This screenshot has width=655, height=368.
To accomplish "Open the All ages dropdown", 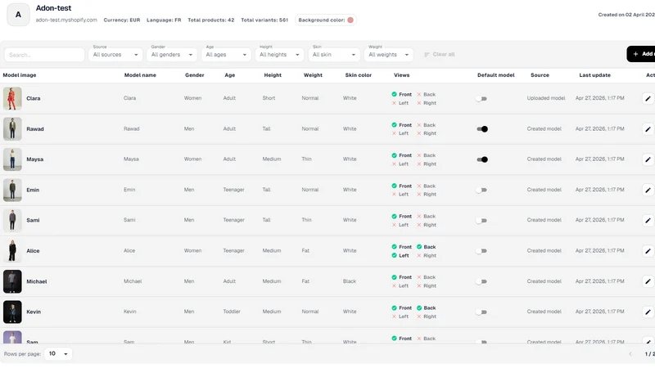I will pos(226,55).
